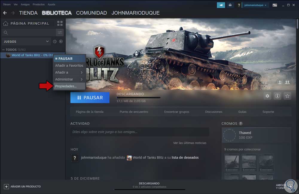Click single friend icon on banner
Screen dimensions: 299x194
tap(280, 82)
